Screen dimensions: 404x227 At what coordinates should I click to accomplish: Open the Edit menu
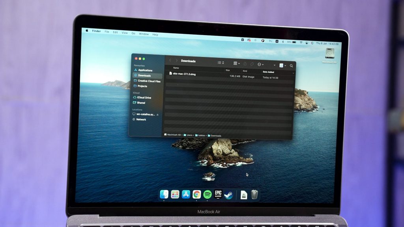[x=116, y=32]
